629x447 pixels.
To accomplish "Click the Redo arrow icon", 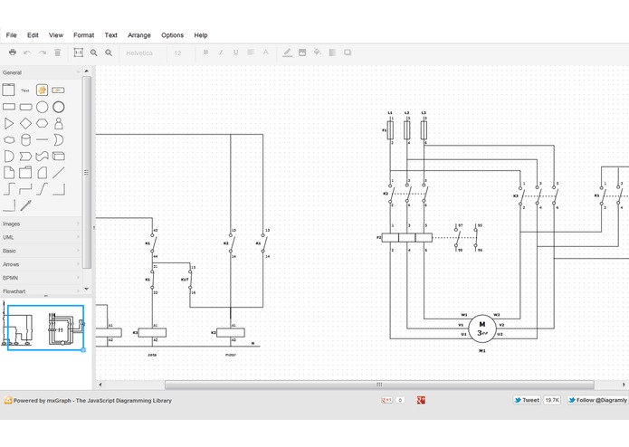I will click(x=43, y=52).
